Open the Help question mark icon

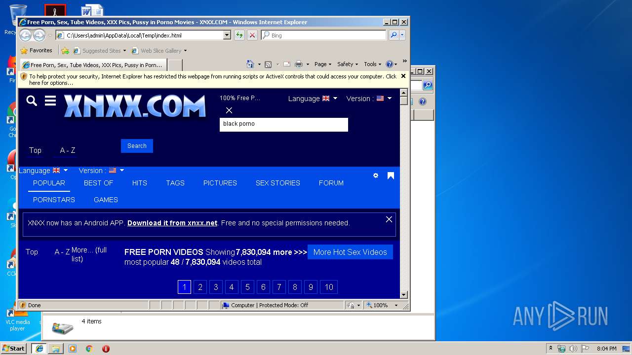pyautogui.click(x=389, y=64)
